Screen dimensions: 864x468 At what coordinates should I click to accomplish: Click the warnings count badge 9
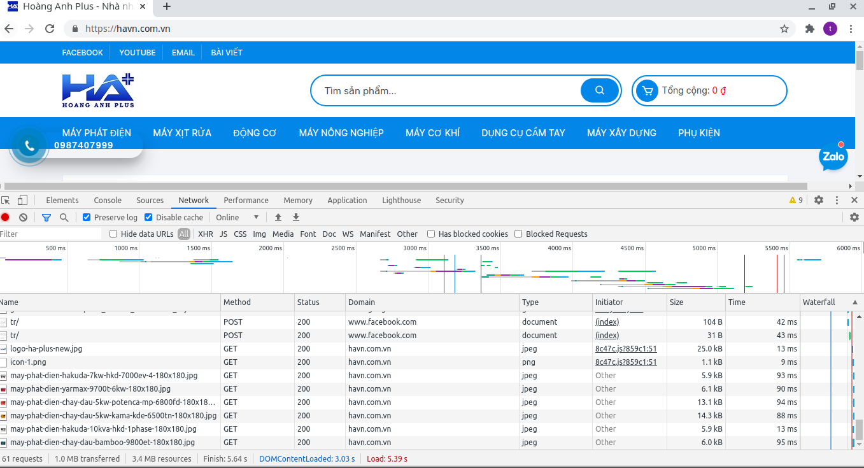tap(796, 200)
